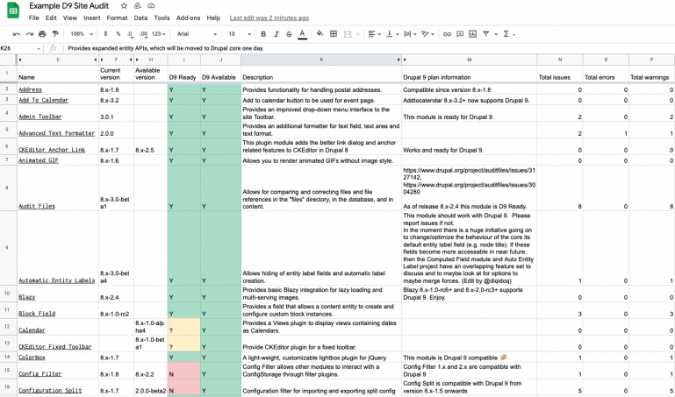This screenshot has height=397, width=675.
Task: Undo the last action
Action: click(17, 34)
